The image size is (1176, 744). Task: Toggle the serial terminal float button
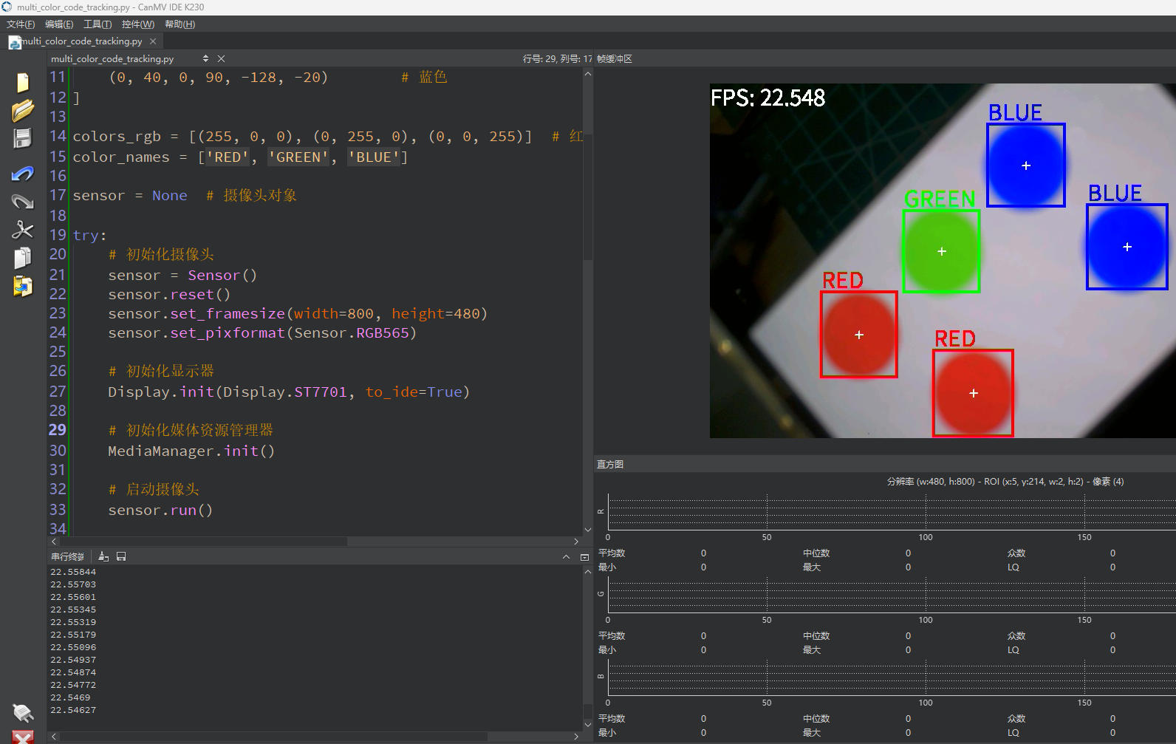(584, 557)
